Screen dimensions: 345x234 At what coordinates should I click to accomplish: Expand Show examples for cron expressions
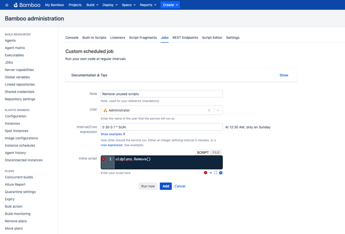(113, 134)
